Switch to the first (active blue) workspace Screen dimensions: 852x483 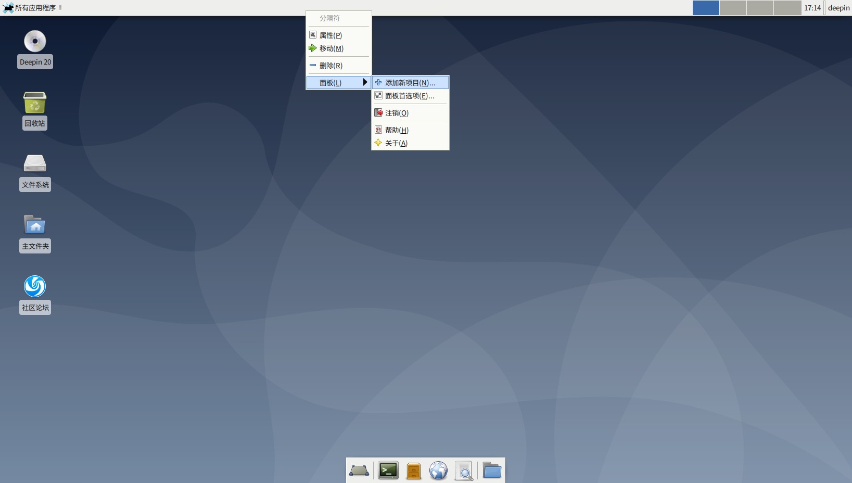pos(706,8)
